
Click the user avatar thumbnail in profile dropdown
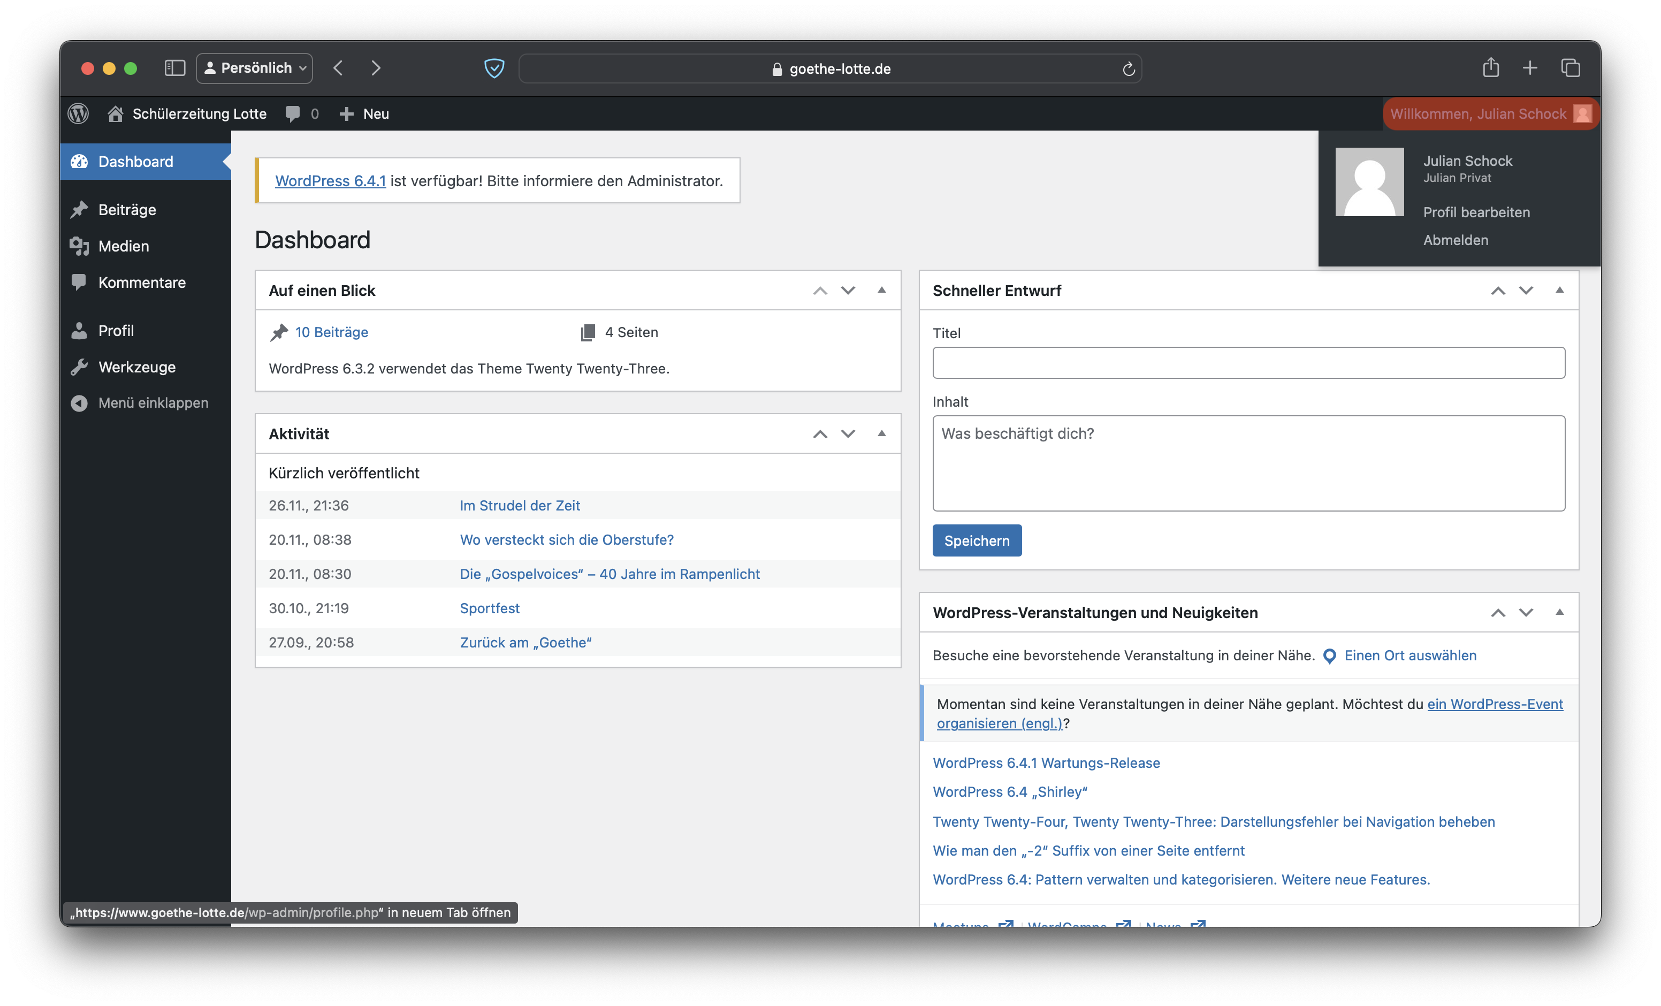click(1369, 182)
